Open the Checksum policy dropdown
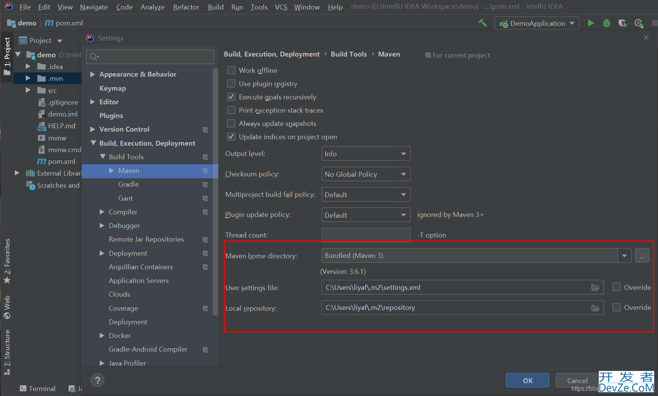This screenshot has height=396, width=658. point(366,174)
